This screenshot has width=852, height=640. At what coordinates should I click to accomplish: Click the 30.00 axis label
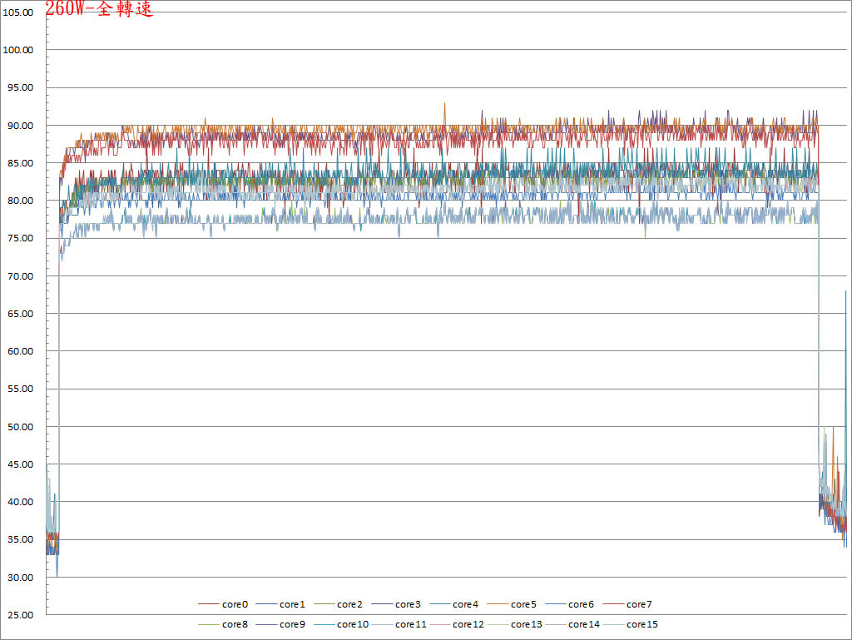(20, 577)
